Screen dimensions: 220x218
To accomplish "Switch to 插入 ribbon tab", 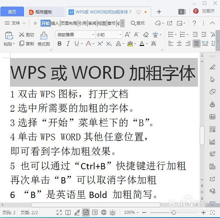I will pyautogui.click(x=55, y=23).
